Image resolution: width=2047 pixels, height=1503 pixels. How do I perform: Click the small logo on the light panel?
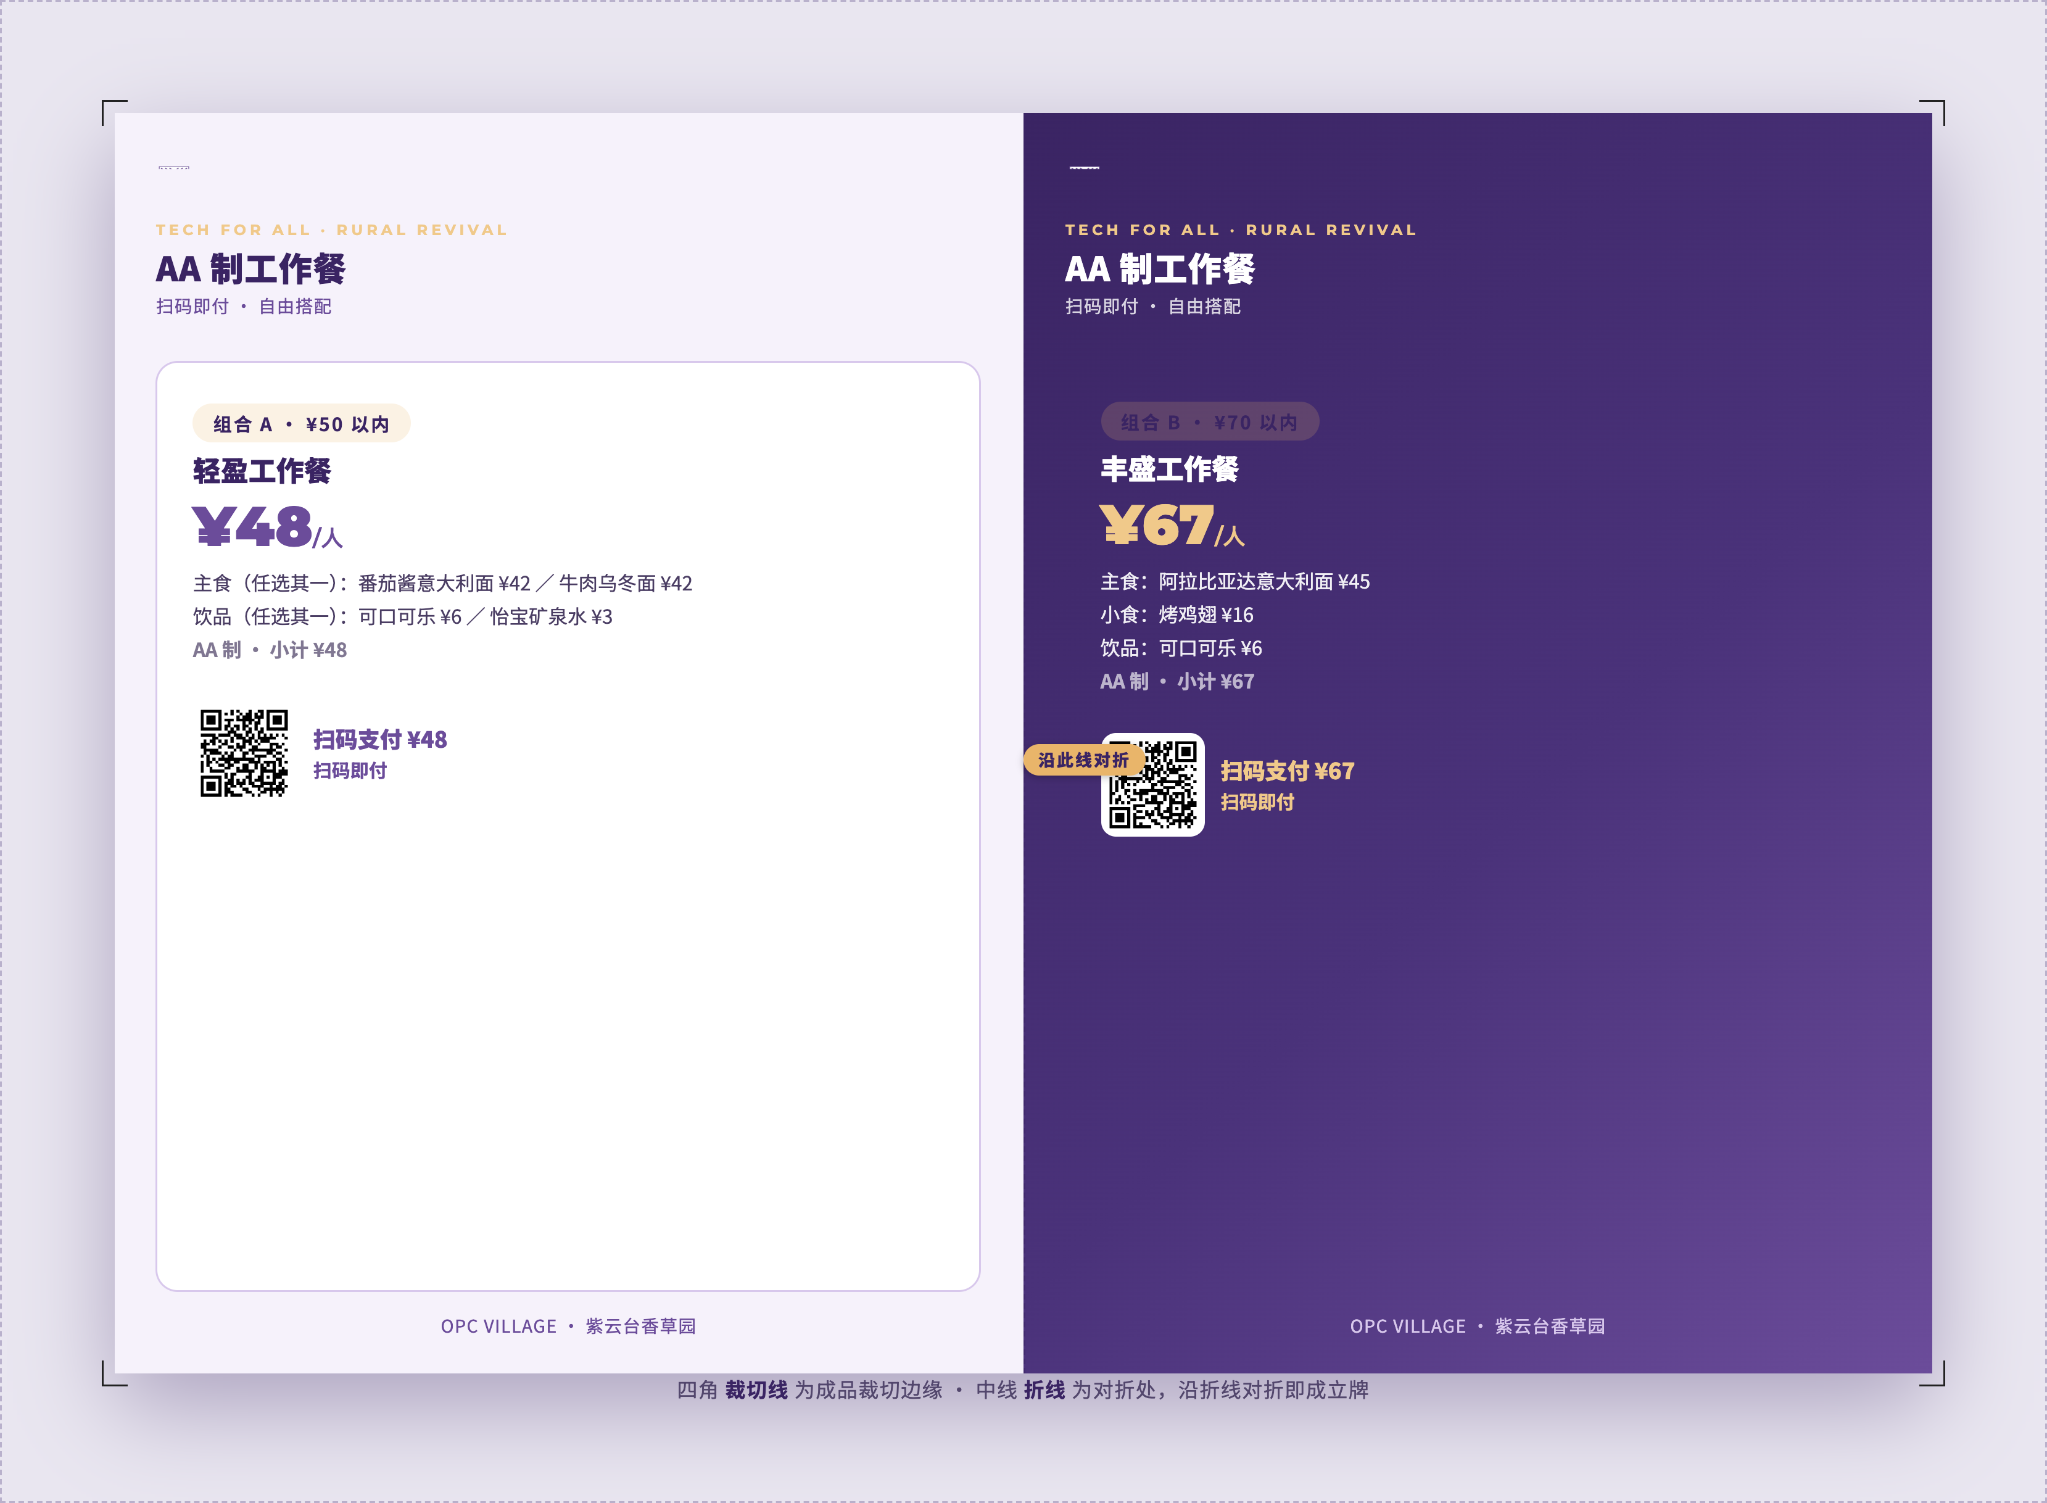[174, 167]
